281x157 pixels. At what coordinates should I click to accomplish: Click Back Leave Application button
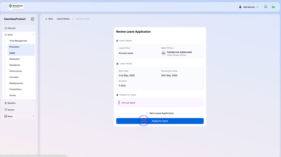point(160,113)
